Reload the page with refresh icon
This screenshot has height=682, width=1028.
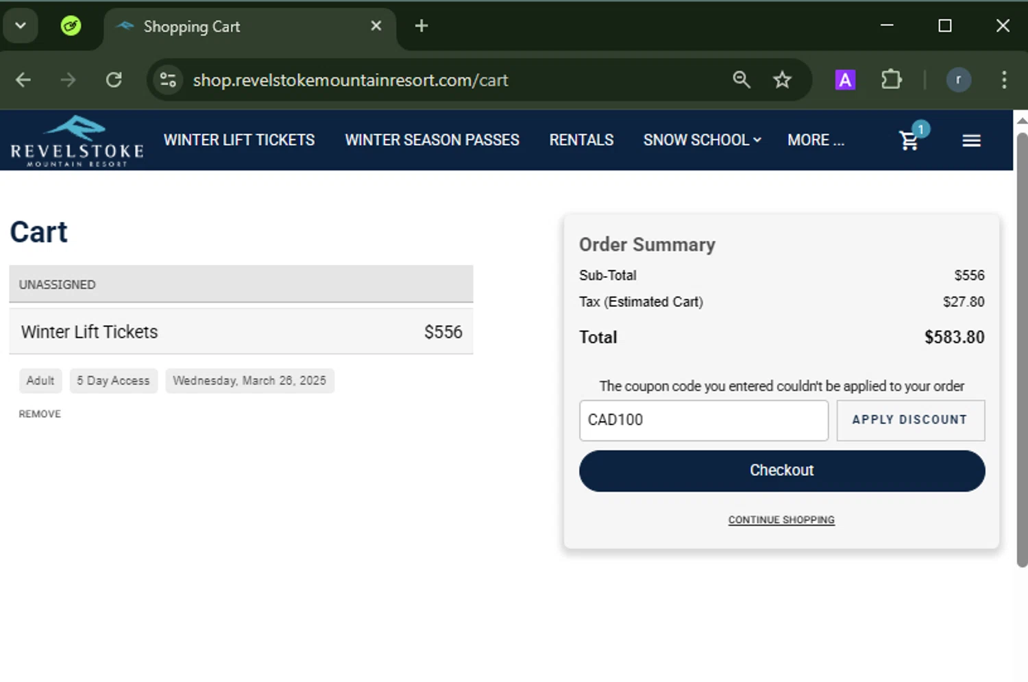click(x=114, y=80)
